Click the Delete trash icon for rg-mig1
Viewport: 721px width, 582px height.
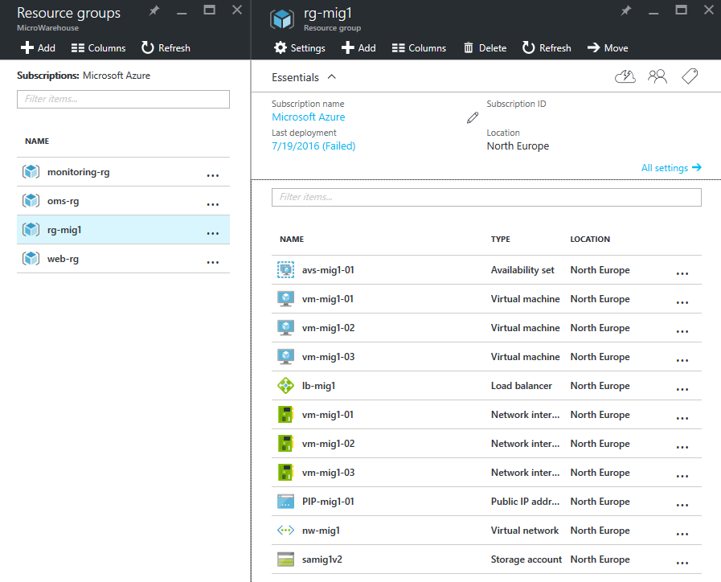coord(485,48)
